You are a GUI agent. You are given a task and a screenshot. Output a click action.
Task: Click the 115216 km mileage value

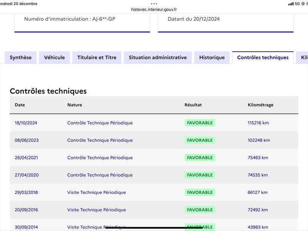coord(258,123)
